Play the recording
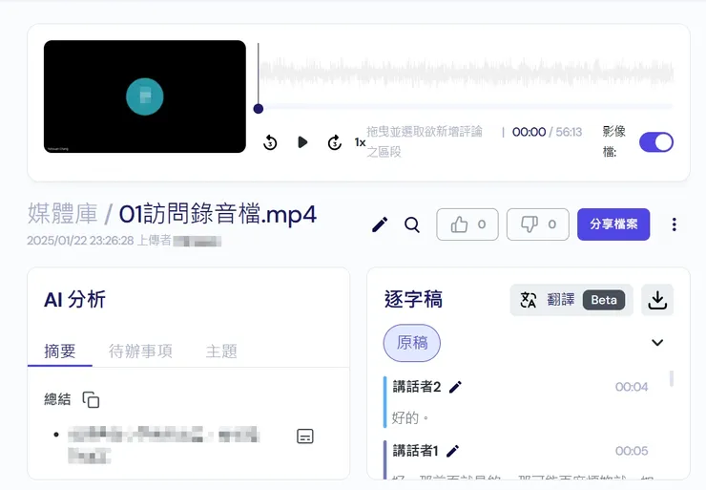Image resolution: width=706 pixels, height=490 pixels. point(302,142)
